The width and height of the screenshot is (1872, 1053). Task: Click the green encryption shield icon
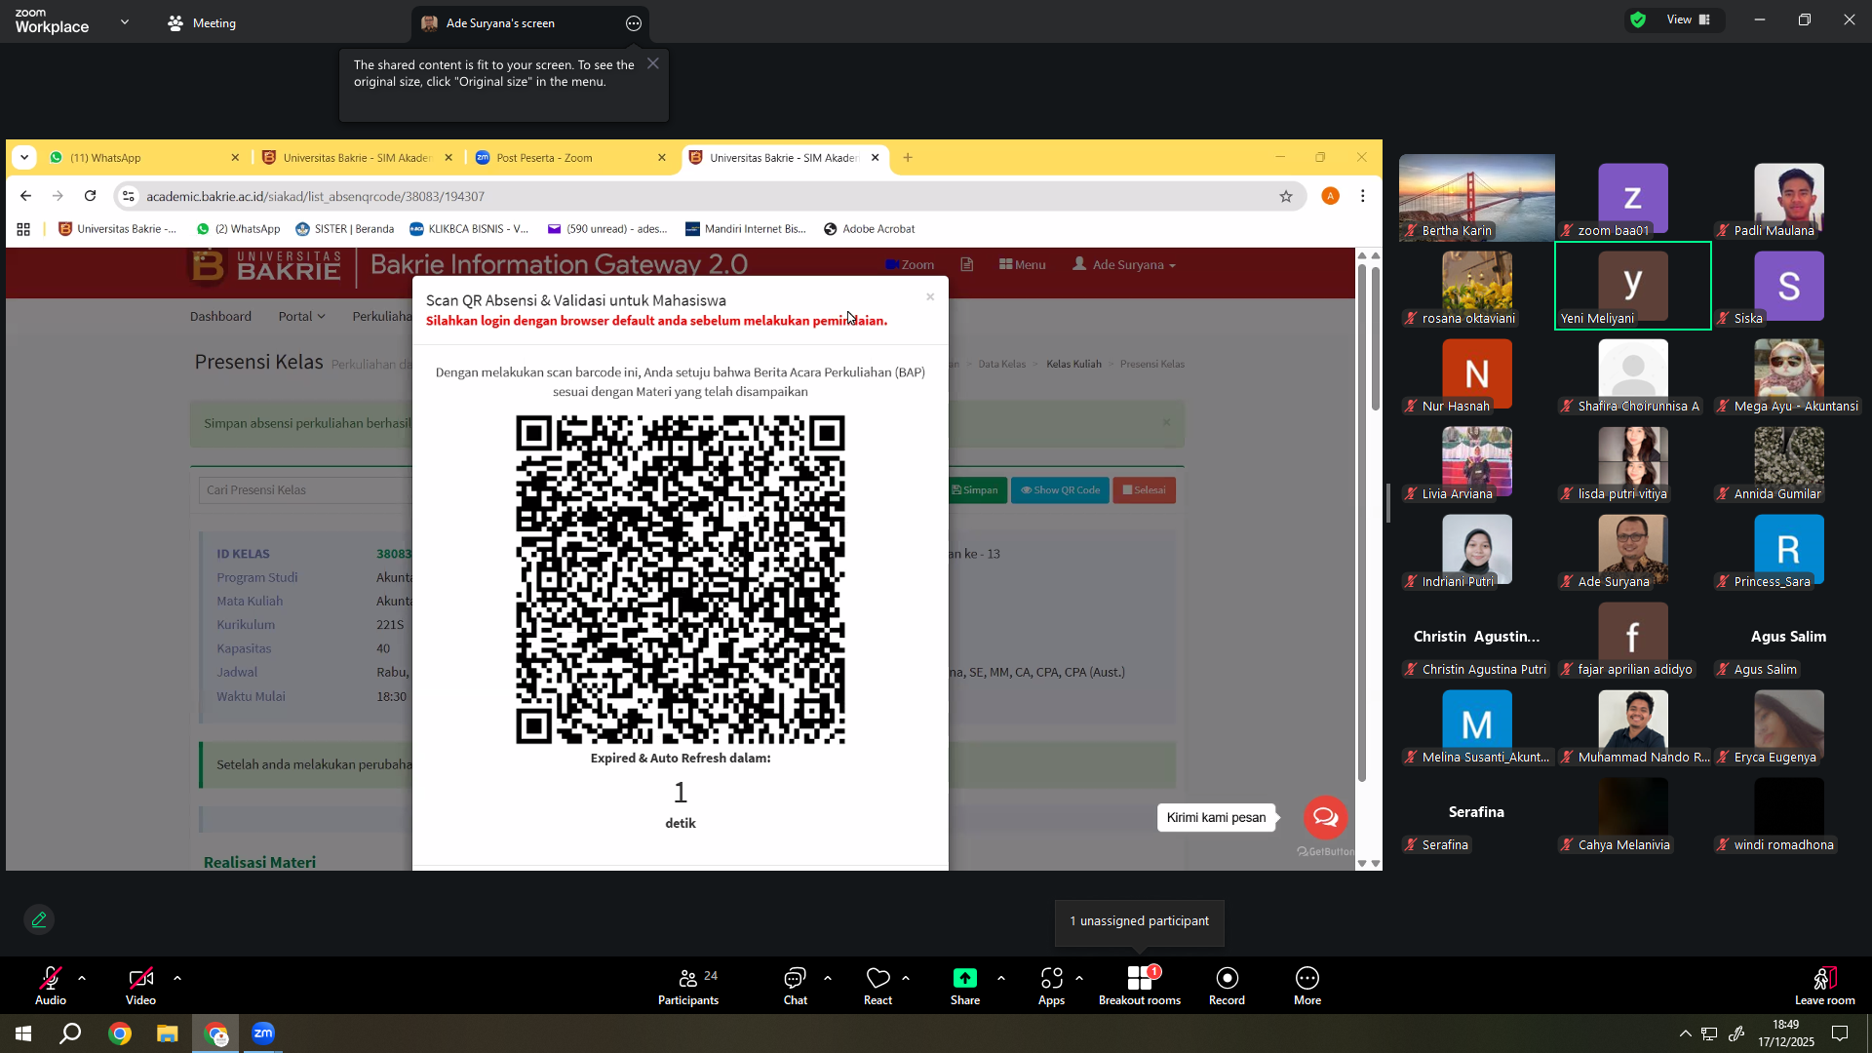click(1638, 19)
